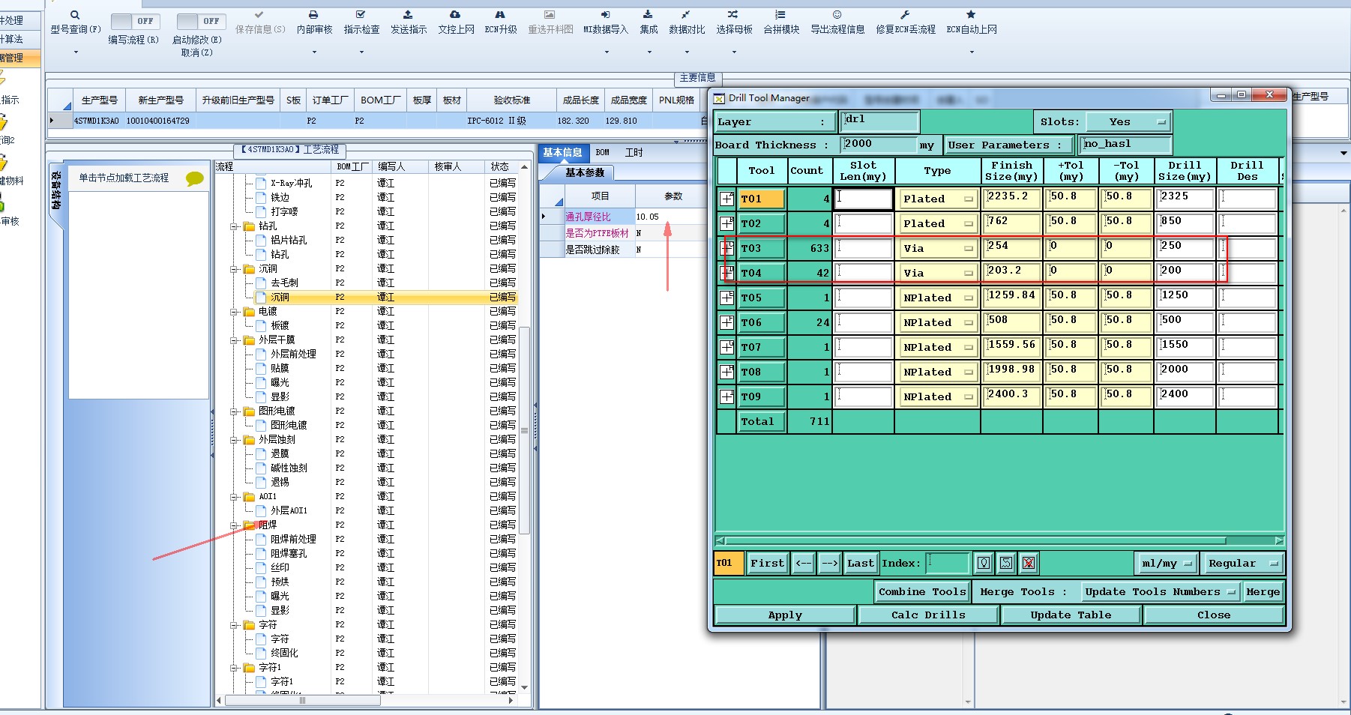The width and height of the screenshot is (1351, 715).
Task: Click the 选择母板 shuffle icon
Action: pyautogui.click(x=733, y=15)
